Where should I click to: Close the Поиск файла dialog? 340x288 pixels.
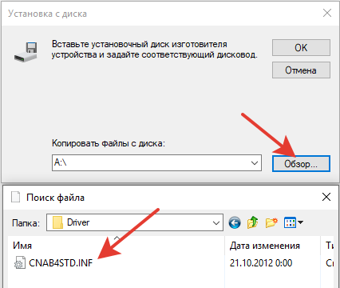coord(326,198)
